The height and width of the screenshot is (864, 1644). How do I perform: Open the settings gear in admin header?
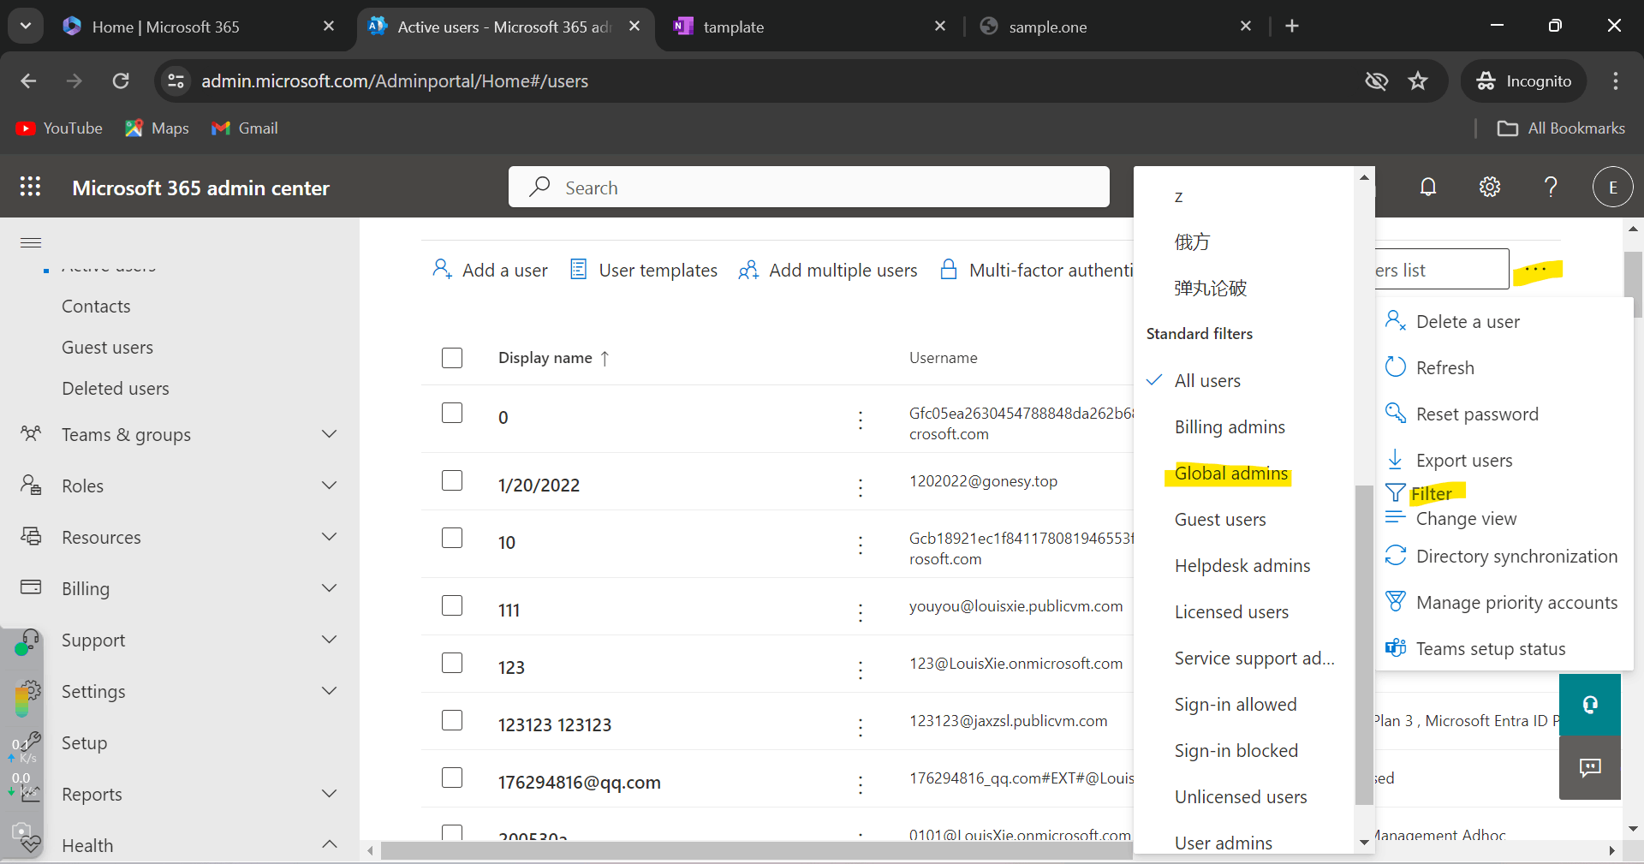[1490, 187]
